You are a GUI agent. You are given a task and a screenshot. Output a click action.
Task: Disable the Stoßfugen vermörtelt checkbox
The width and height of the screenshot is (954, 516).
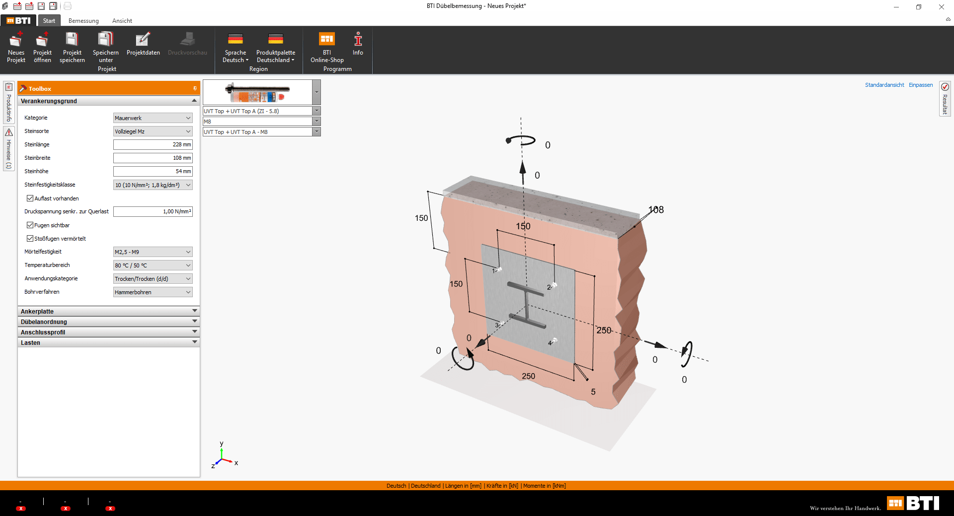tap(30, 239)
